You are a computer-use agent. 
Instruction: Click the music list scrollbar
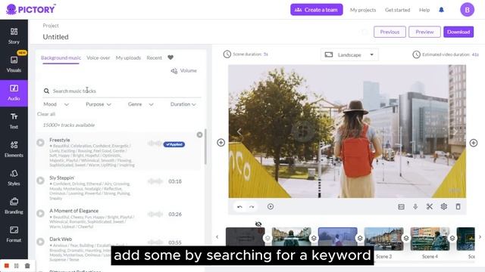coord(205,147)
